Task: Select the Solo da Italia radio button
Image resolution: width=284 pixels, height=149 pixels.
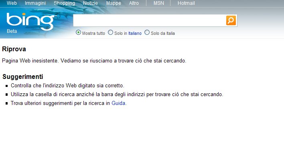Action: point(147,32)
